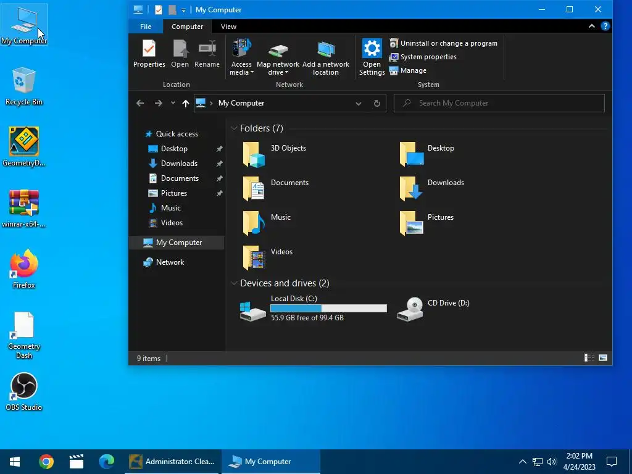
Task: Open Customize Quick Access Toolbar dropdown
Action: click(183, 10)
